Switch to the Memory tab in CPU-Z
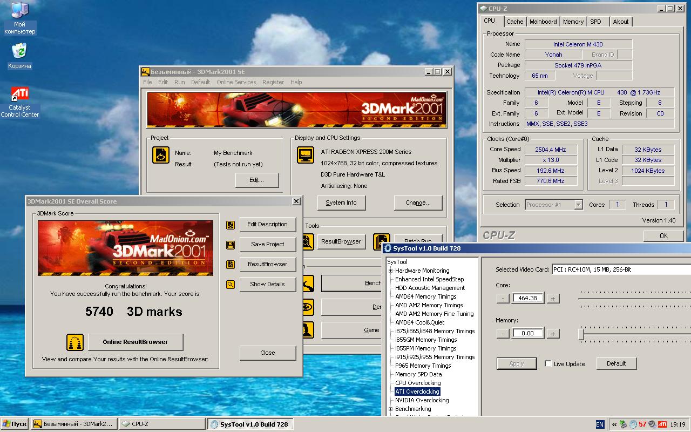Viewport: 691px width, 432px height. [573, 22]
